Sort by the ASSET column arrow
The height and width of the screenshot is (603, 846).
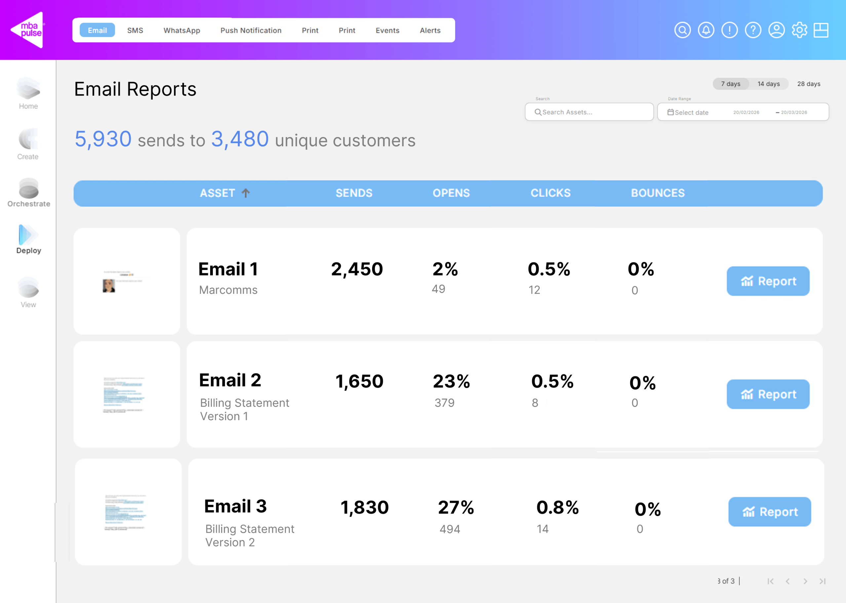pos(246,193)
